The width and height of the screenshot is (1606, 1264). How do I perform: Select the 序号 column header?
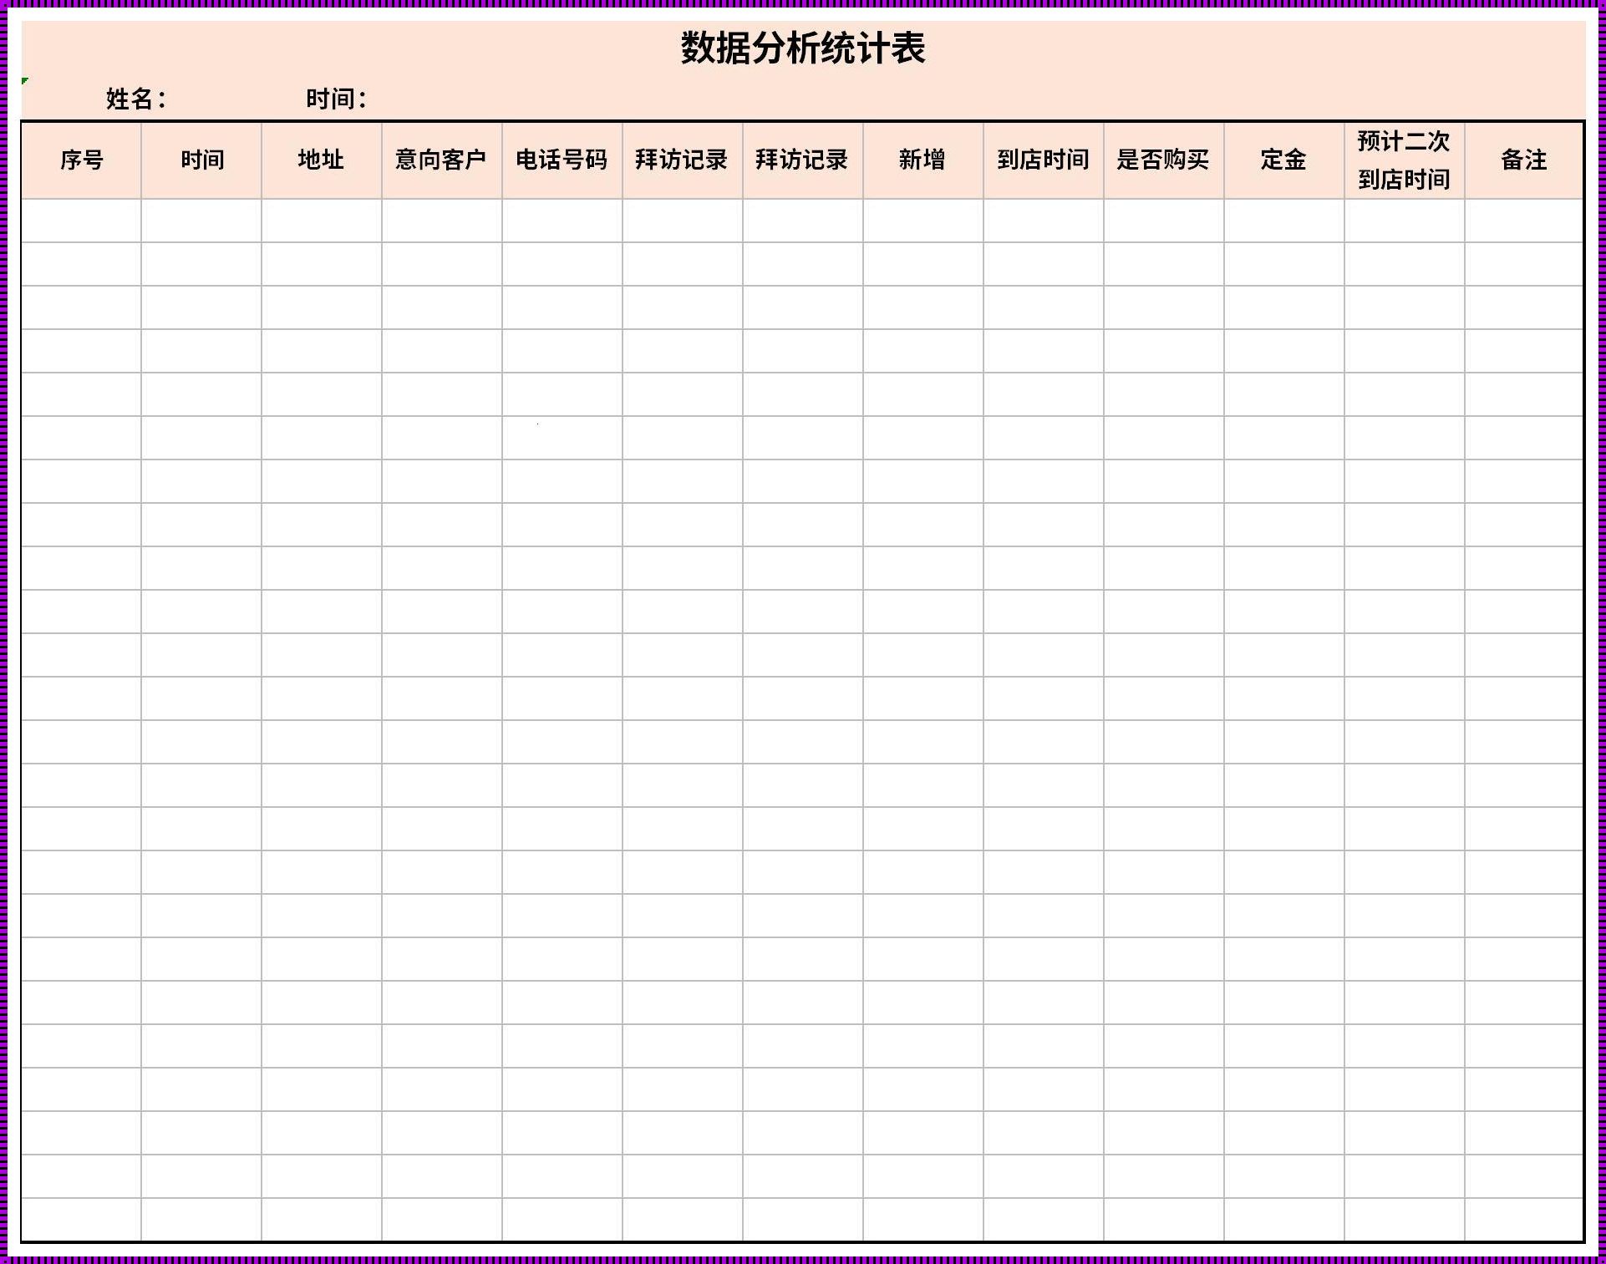tap(81, 160)
